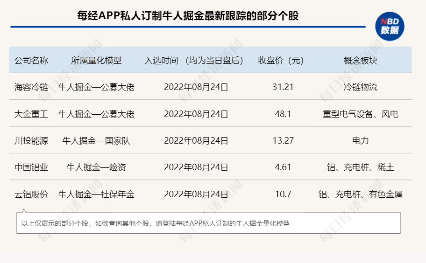
Task: Click the 牛人掘金—险资 model cell
Action: (x=96, y=167)
